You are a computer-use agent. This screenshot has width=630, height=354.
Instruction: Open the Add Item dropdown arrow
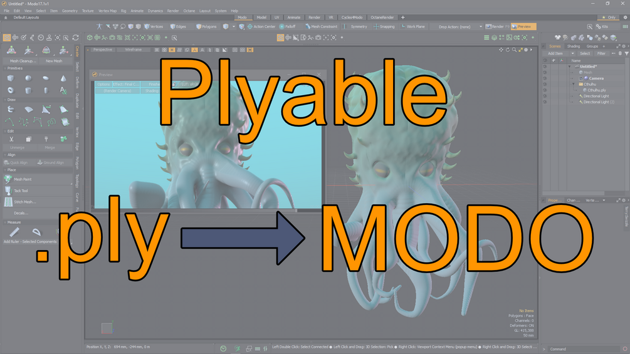[572, 53]
